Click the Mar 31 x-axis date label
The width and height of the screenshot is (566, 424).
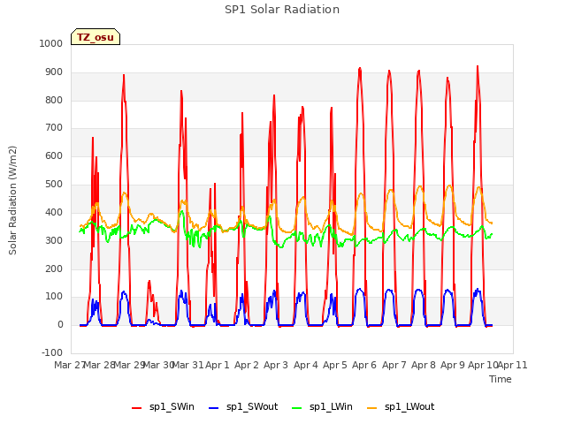(x=187, y=365)
